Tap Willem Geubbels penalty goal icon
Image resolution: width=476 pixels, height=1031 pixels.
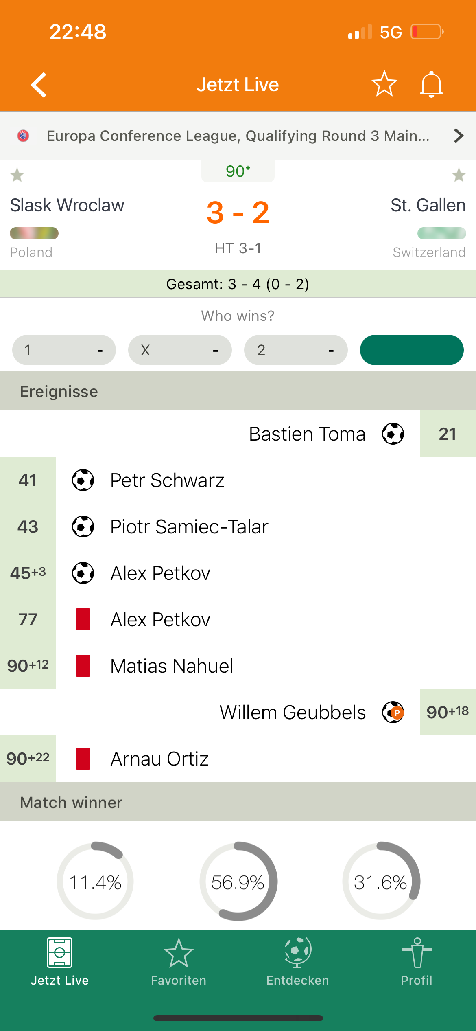point(393,712)
